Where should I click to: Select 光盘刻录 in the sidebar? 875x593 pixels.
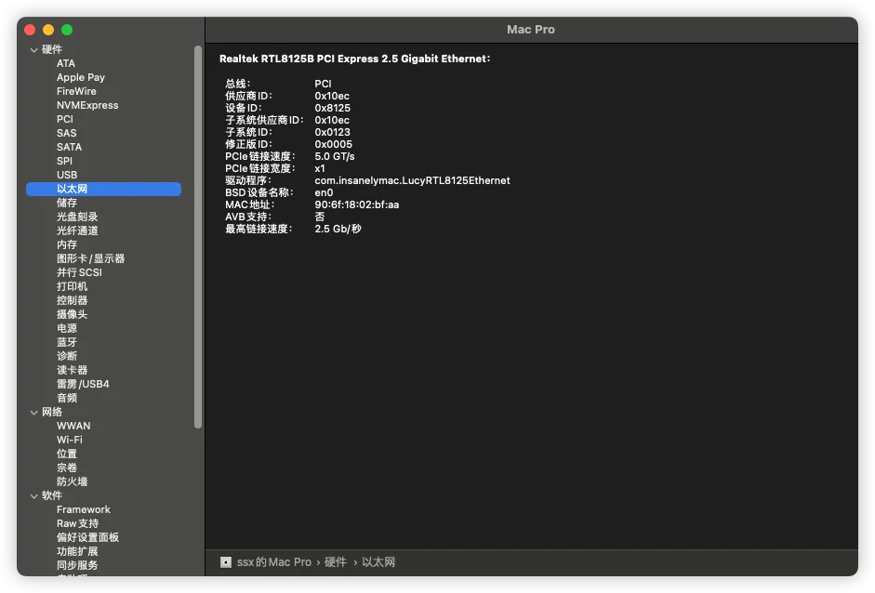pos(77,217)
